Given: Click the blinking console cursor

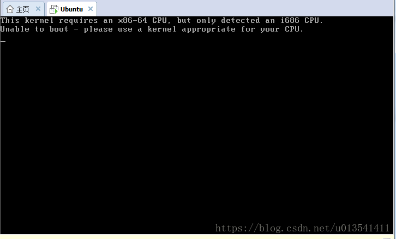Looking at the screenshot, I should point(3,41).
